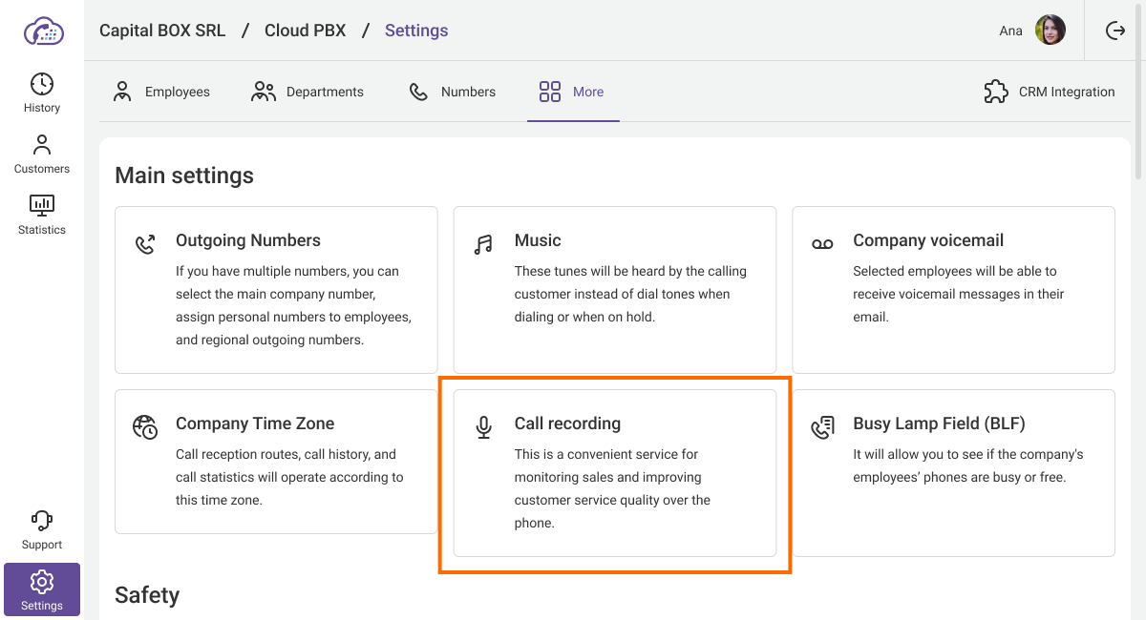Open Customers in the sidebar
Viewport: 1146px width, 620px height.
(42, 155)
